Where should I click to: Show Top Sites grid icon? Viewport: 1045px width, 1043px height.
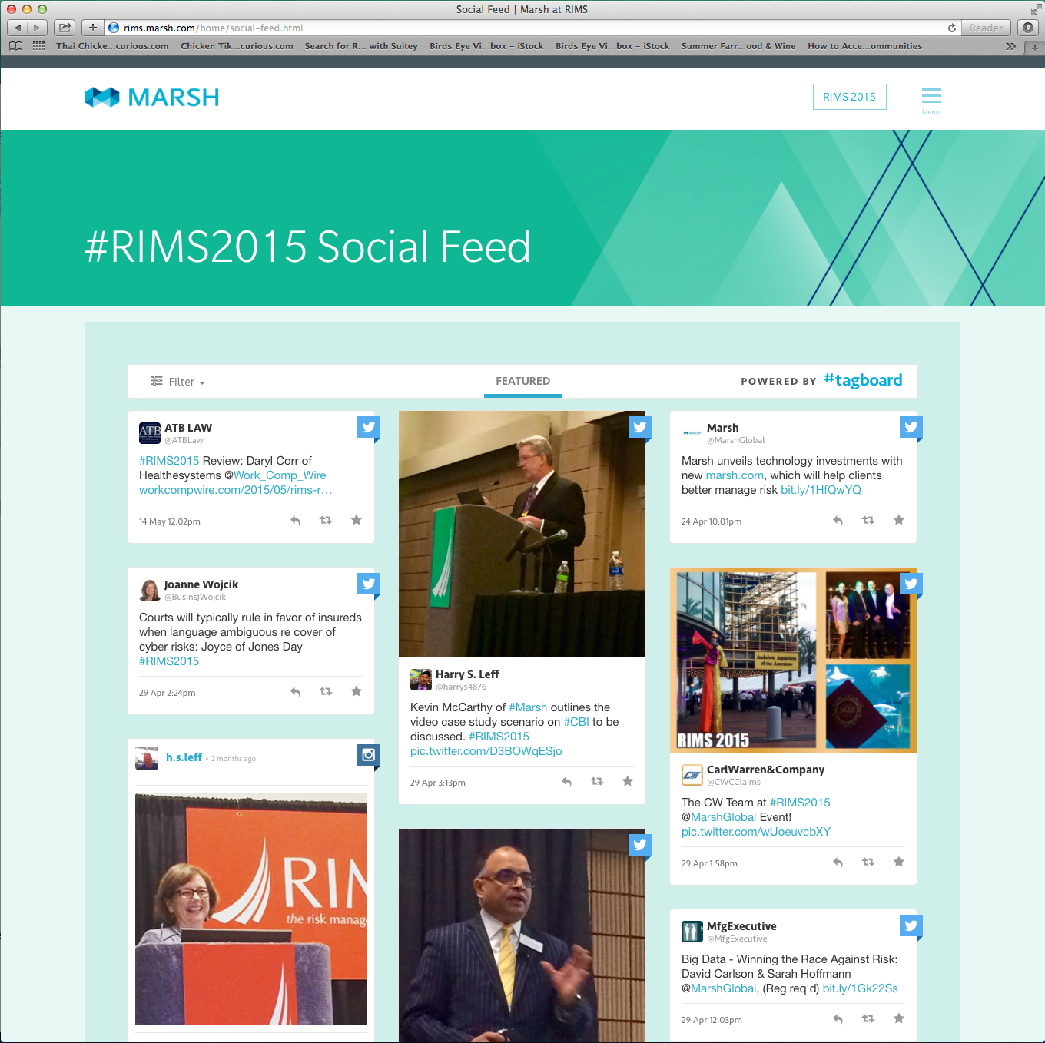click(x=38, y=46)
